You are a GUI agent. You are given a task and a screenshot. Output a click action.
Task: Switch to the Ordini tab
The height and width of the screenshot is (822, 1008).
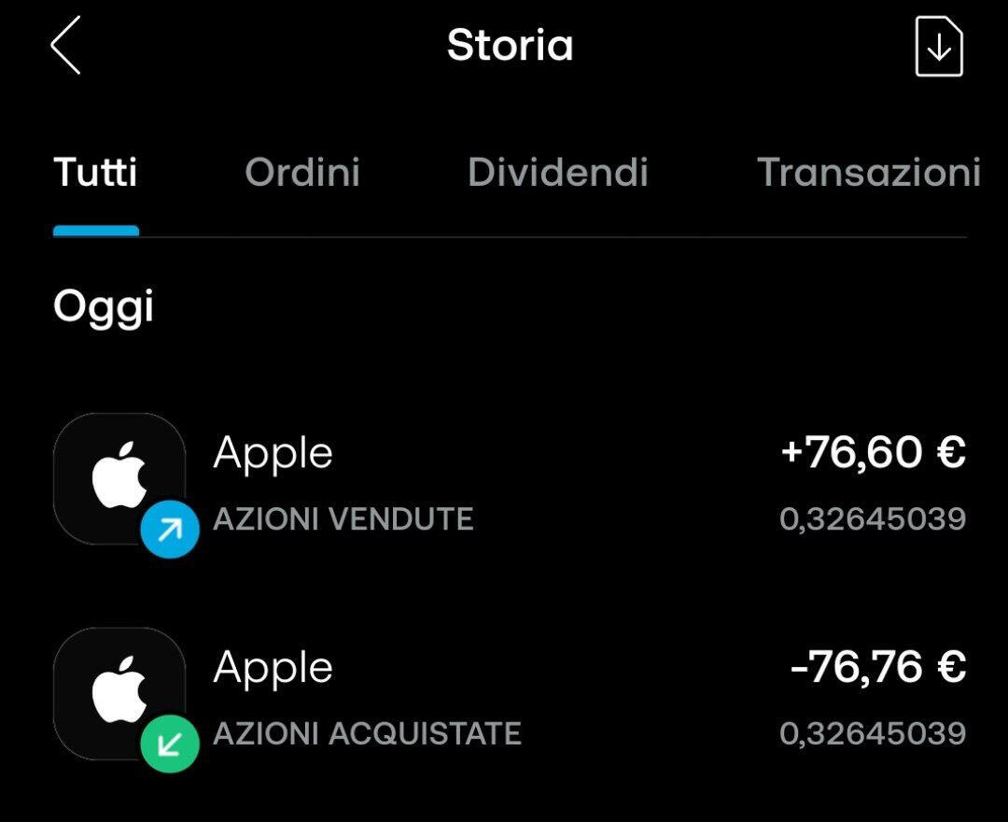(x=302, y=173)
